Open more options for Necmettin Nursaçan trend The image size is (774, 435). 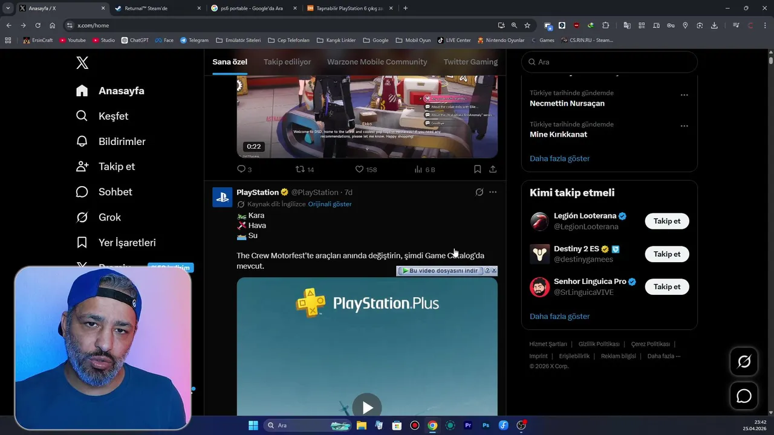684,95
